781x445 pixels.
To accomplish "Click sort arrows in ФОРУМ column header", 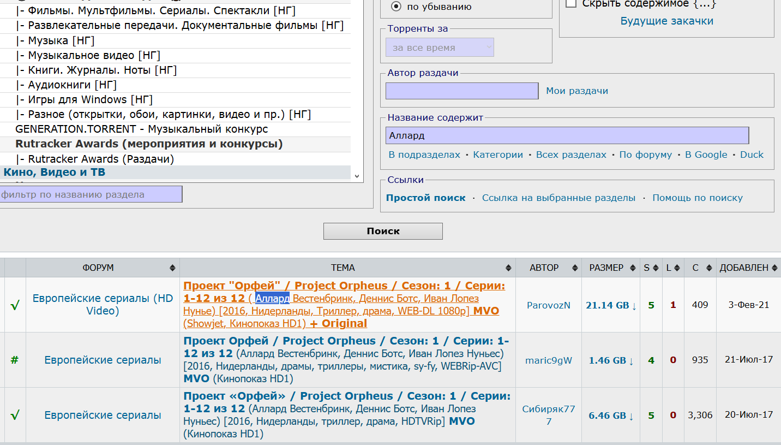I will (x=172, y=268).
